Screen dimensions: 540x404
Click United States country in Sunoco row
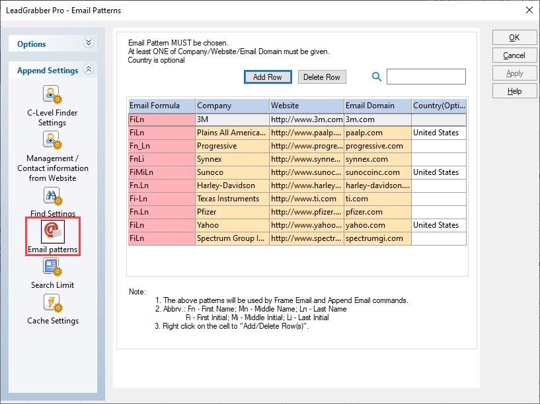click(x=439, y=172)
